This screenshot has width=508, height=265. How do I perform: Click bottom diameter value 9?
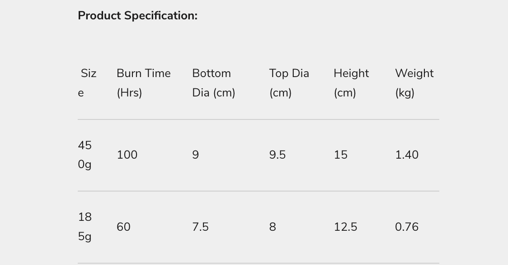click(195, 155)
